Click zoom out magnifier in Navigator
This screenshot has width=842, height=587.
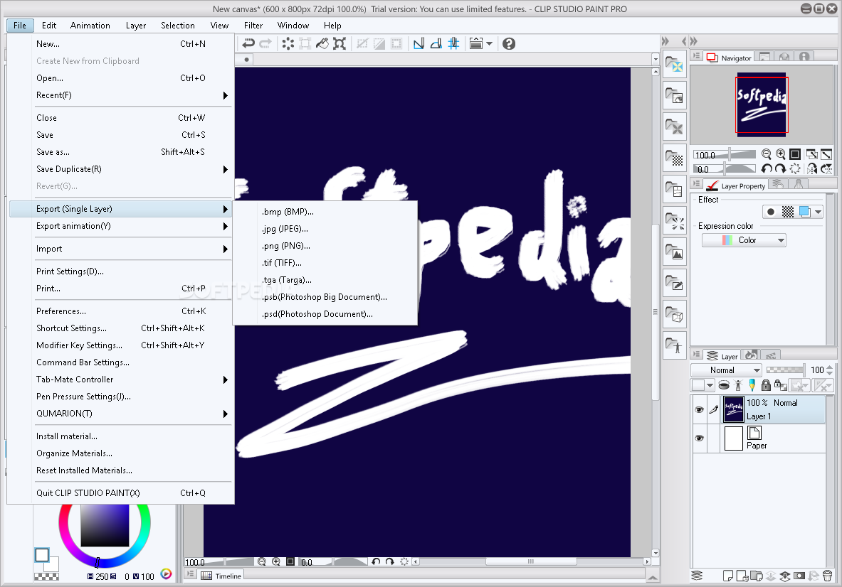pyautogui.click(x=767, y=154)
